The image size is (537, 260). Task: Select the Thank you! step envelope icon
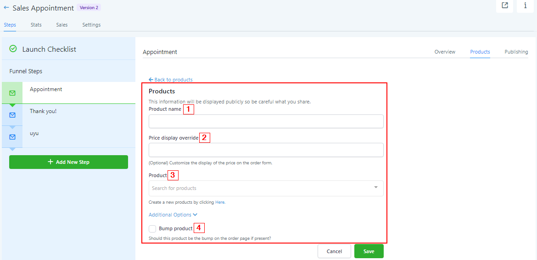[x=12, y=115]
